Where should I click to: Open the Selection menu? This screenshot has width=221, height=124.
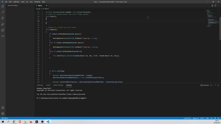pos(16,2)
